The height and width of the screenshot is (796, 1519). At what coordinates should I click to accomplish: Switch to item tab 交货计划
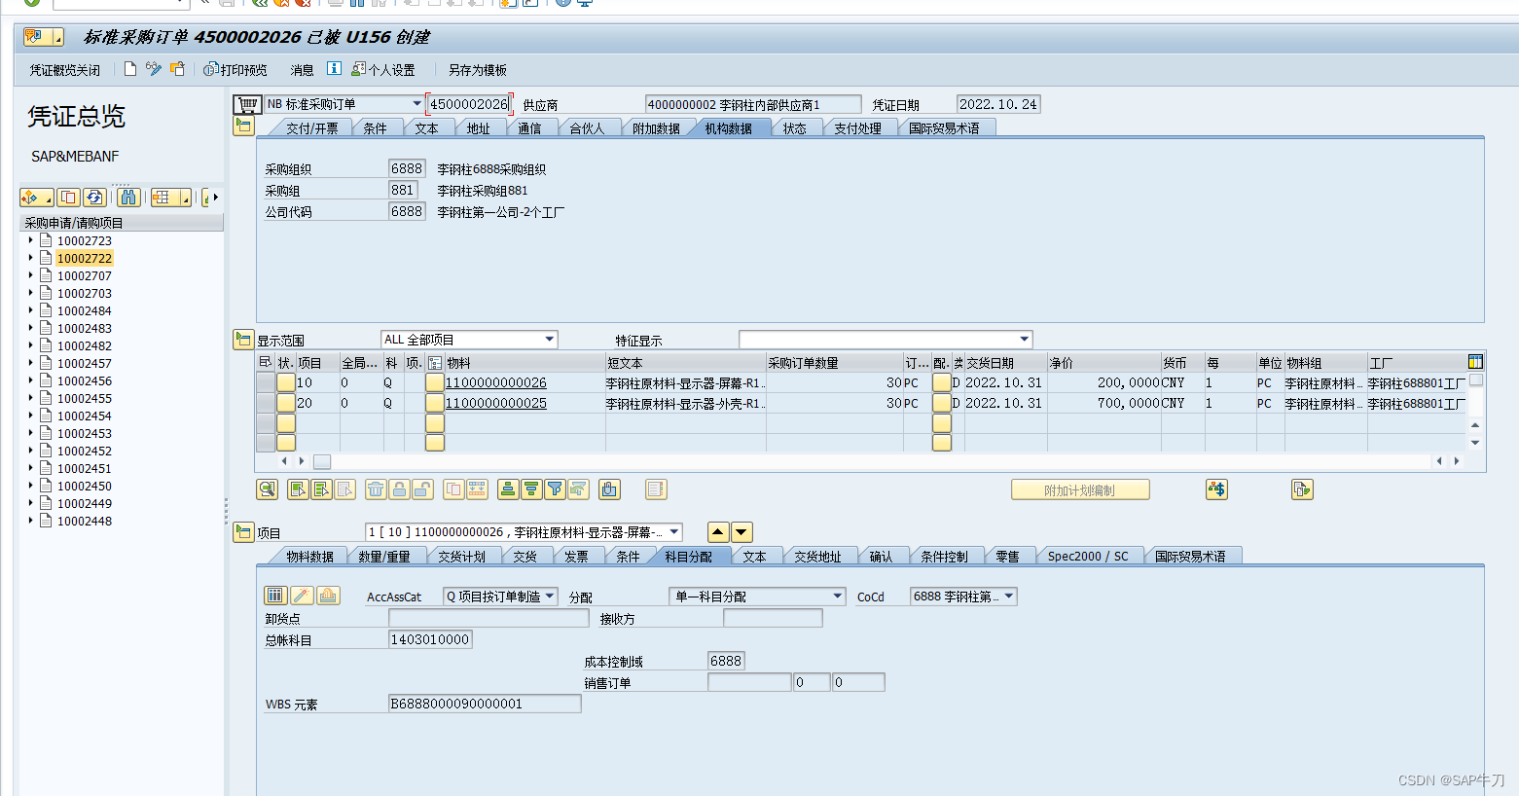[461, 556]
